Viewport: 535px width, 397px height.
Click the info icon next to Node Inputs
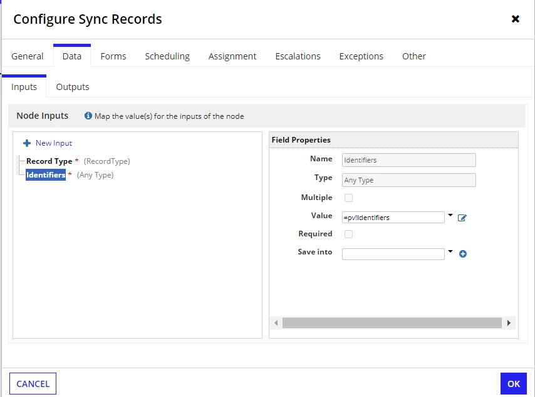click(x=88, y=116)
